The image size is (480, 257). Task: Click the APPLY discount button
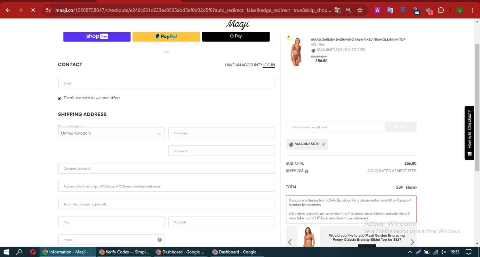coord(401,127)
